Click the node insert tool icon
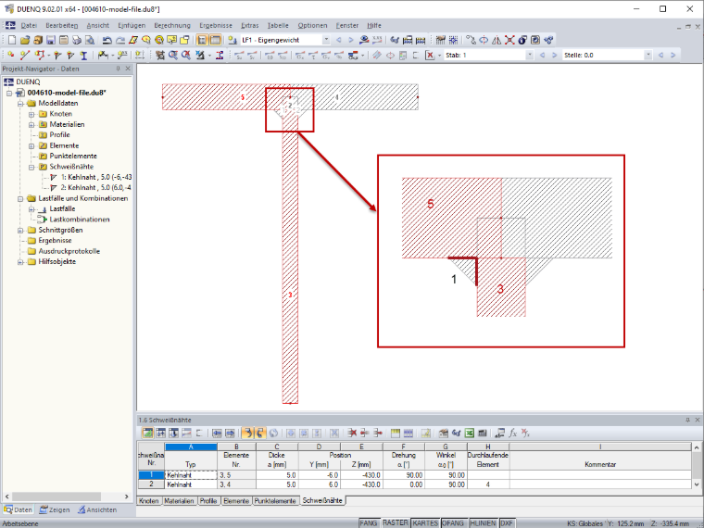Screen dimensions: 704x528 coord(11,55)
